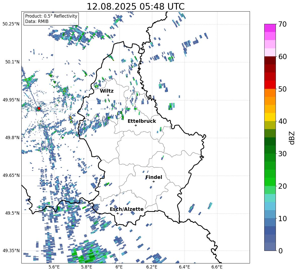Click the 6°E longitude label

(x=119, y=267)
